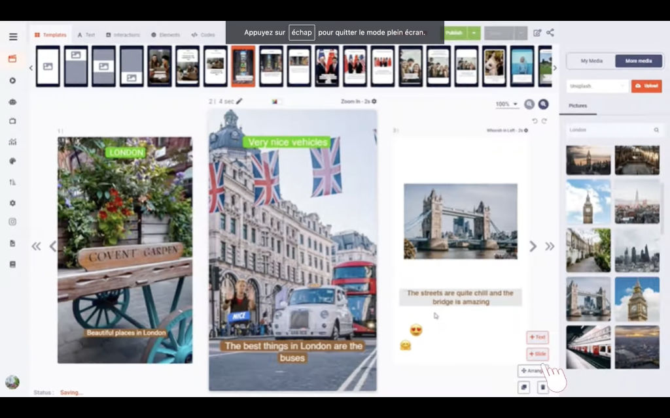
Task: Open the palette theme icon in sidebar
Action: click(12, 161)
